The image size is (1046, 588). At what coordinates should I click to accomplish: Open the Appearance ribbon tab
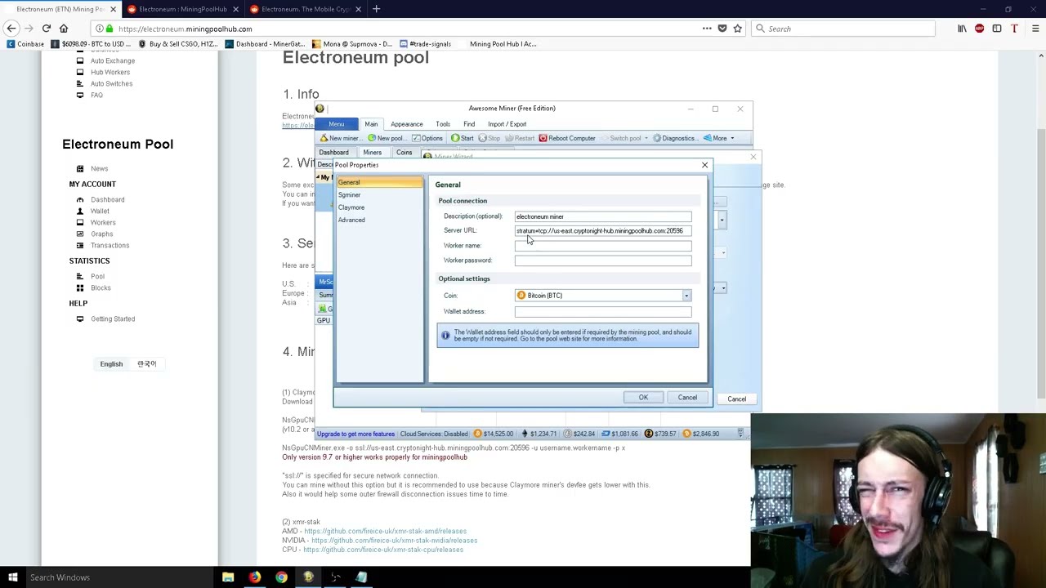tap(406, 124)
